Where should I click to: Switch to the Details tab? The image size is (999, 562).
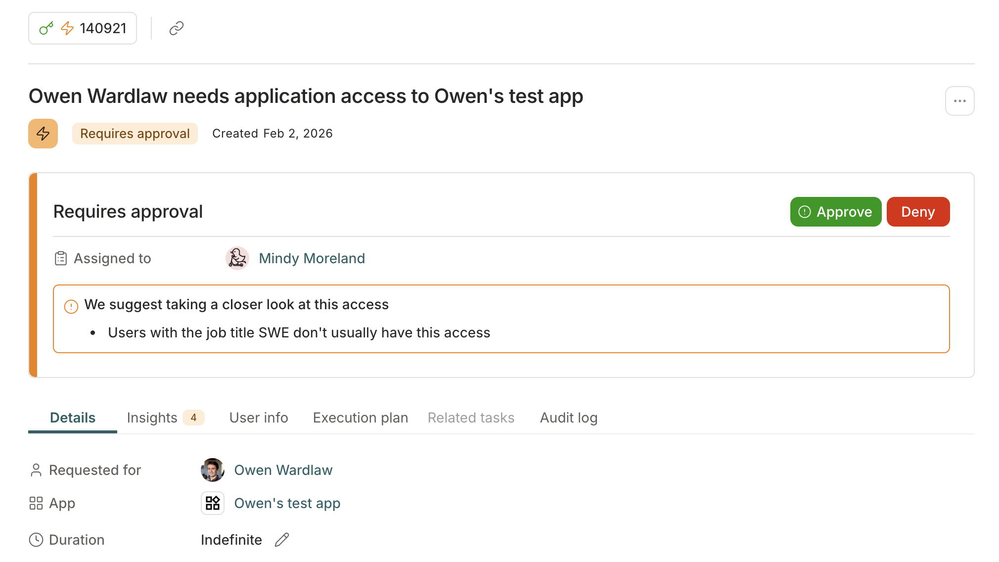[x=73, y=418]
